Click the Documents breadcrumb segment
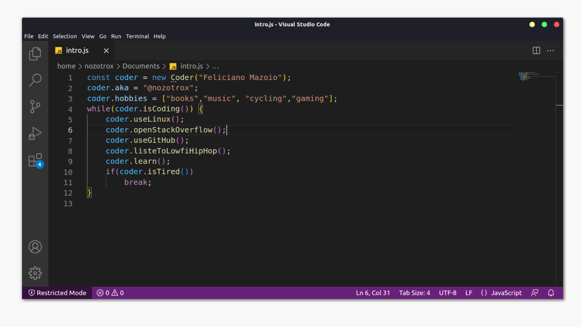 pos(141,66)
